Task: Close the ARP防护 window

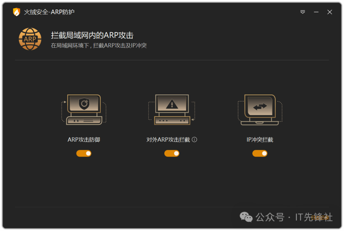Action: pyautogui.click(x=330, y=12)
